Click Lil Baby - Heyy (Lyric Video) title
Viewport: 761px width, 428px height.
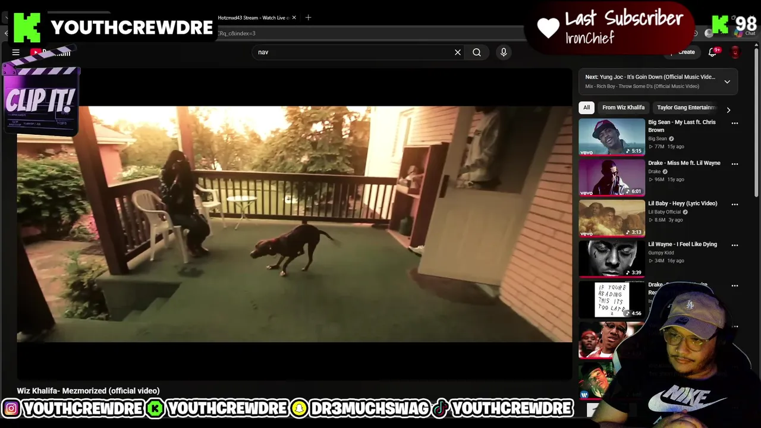coord(683,203)
